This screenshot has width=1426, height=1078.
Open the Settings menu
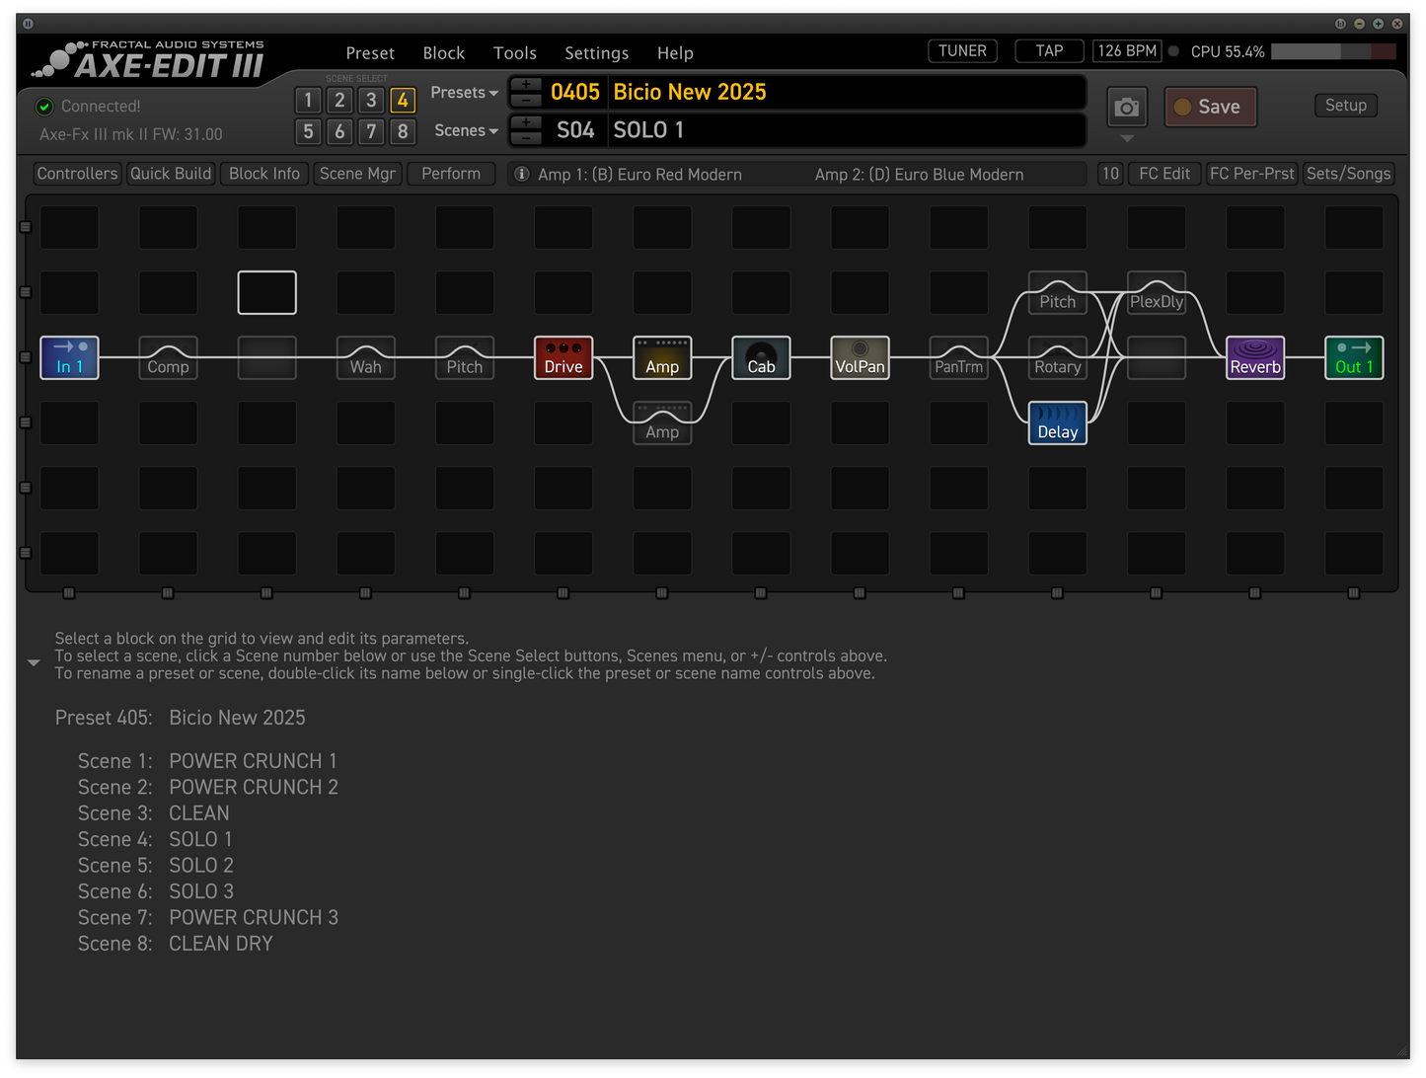(x=596, y=52)
